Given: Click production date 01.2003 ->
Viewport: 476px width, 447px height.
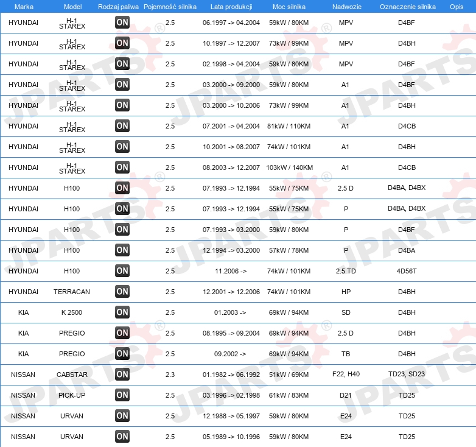Looking at the screenshot, I should pyautogui.click(x=230, y=312).
